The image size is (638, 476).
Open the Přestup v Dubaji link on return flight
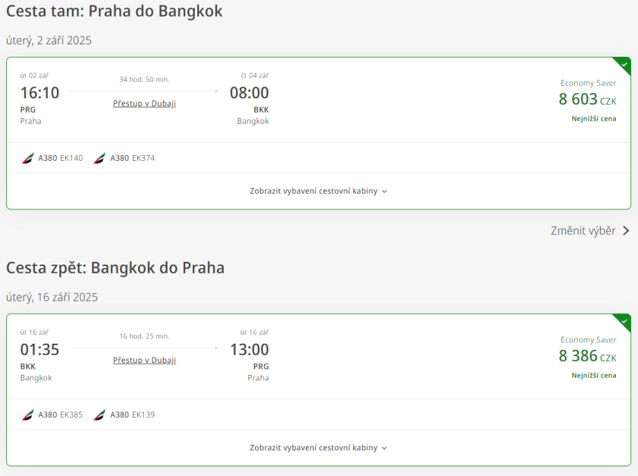144,360
